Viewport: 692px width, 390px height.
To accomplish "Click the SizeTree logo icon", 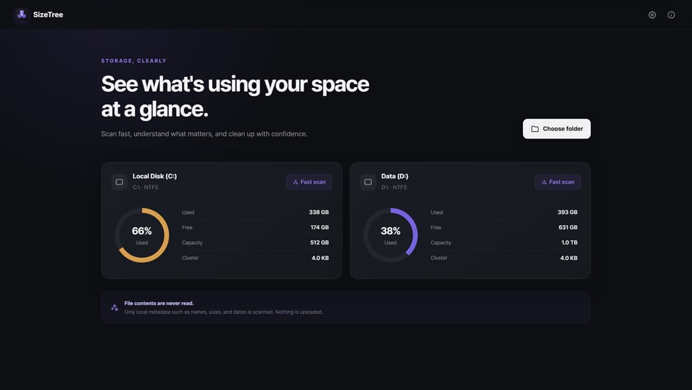I will tap(22, 15).
